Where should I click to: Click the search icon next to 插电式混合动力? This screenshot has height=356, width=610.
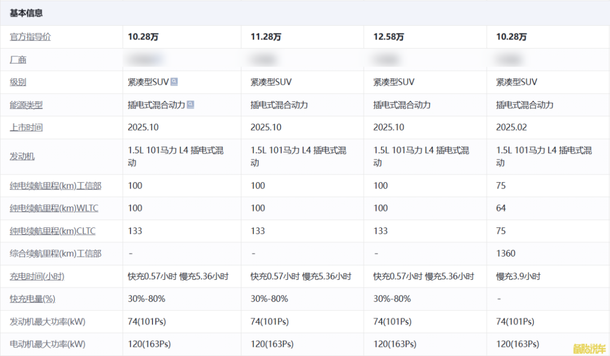(x=191, y=104)
